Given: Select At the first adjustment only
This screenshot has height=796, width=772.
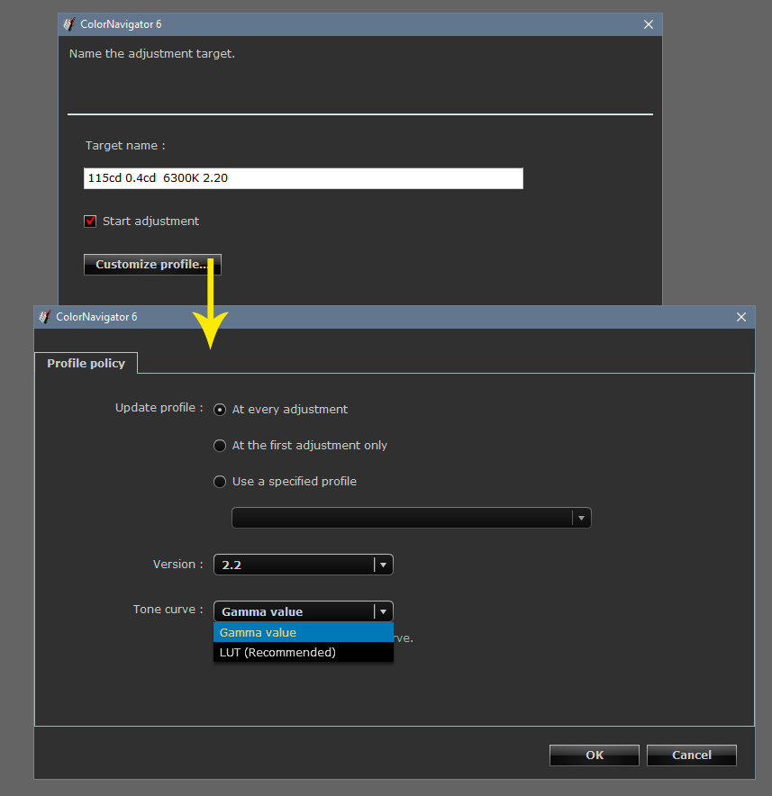Looking at the screenshot, I should [220, 445].
